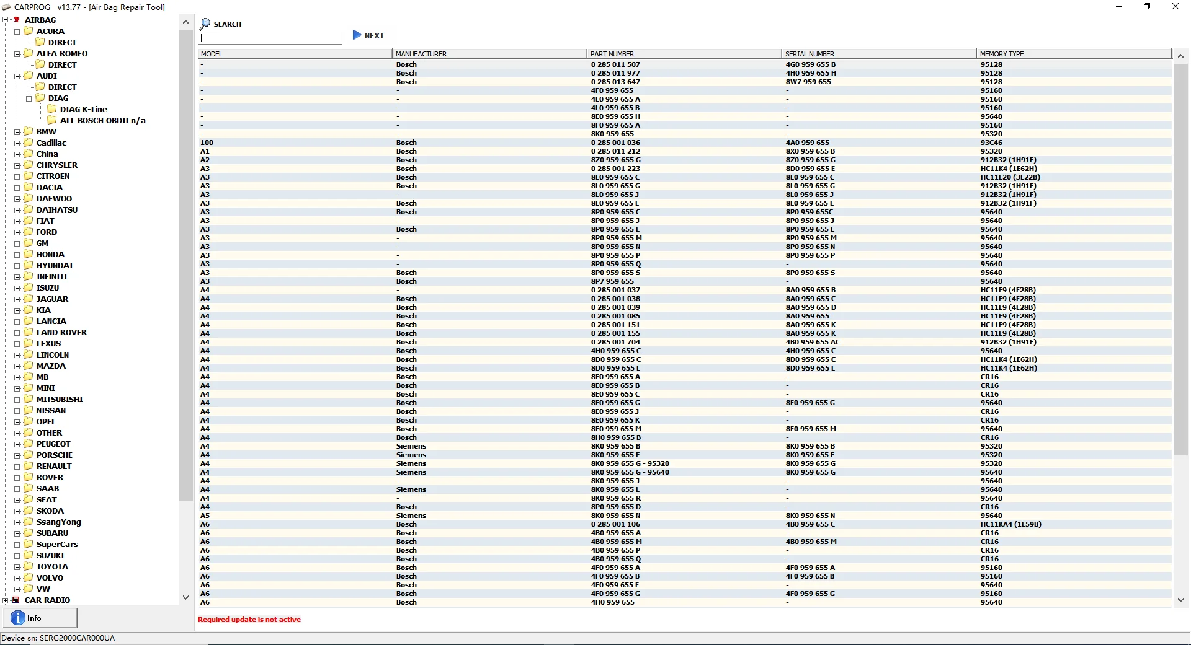Collapse the AUDI DIAG subfolder
The height and width of the screenshot is (645, 1191).
pos(29,99)
